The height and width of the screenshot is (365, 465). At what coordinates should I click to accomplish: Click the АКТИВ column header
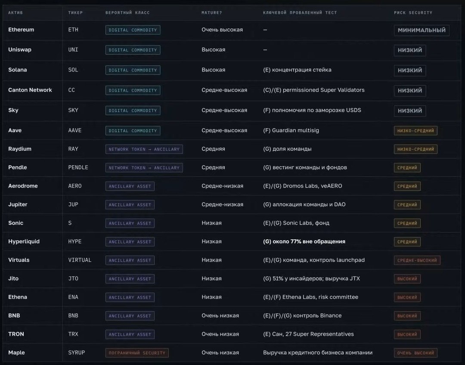(x=15, y=13)
